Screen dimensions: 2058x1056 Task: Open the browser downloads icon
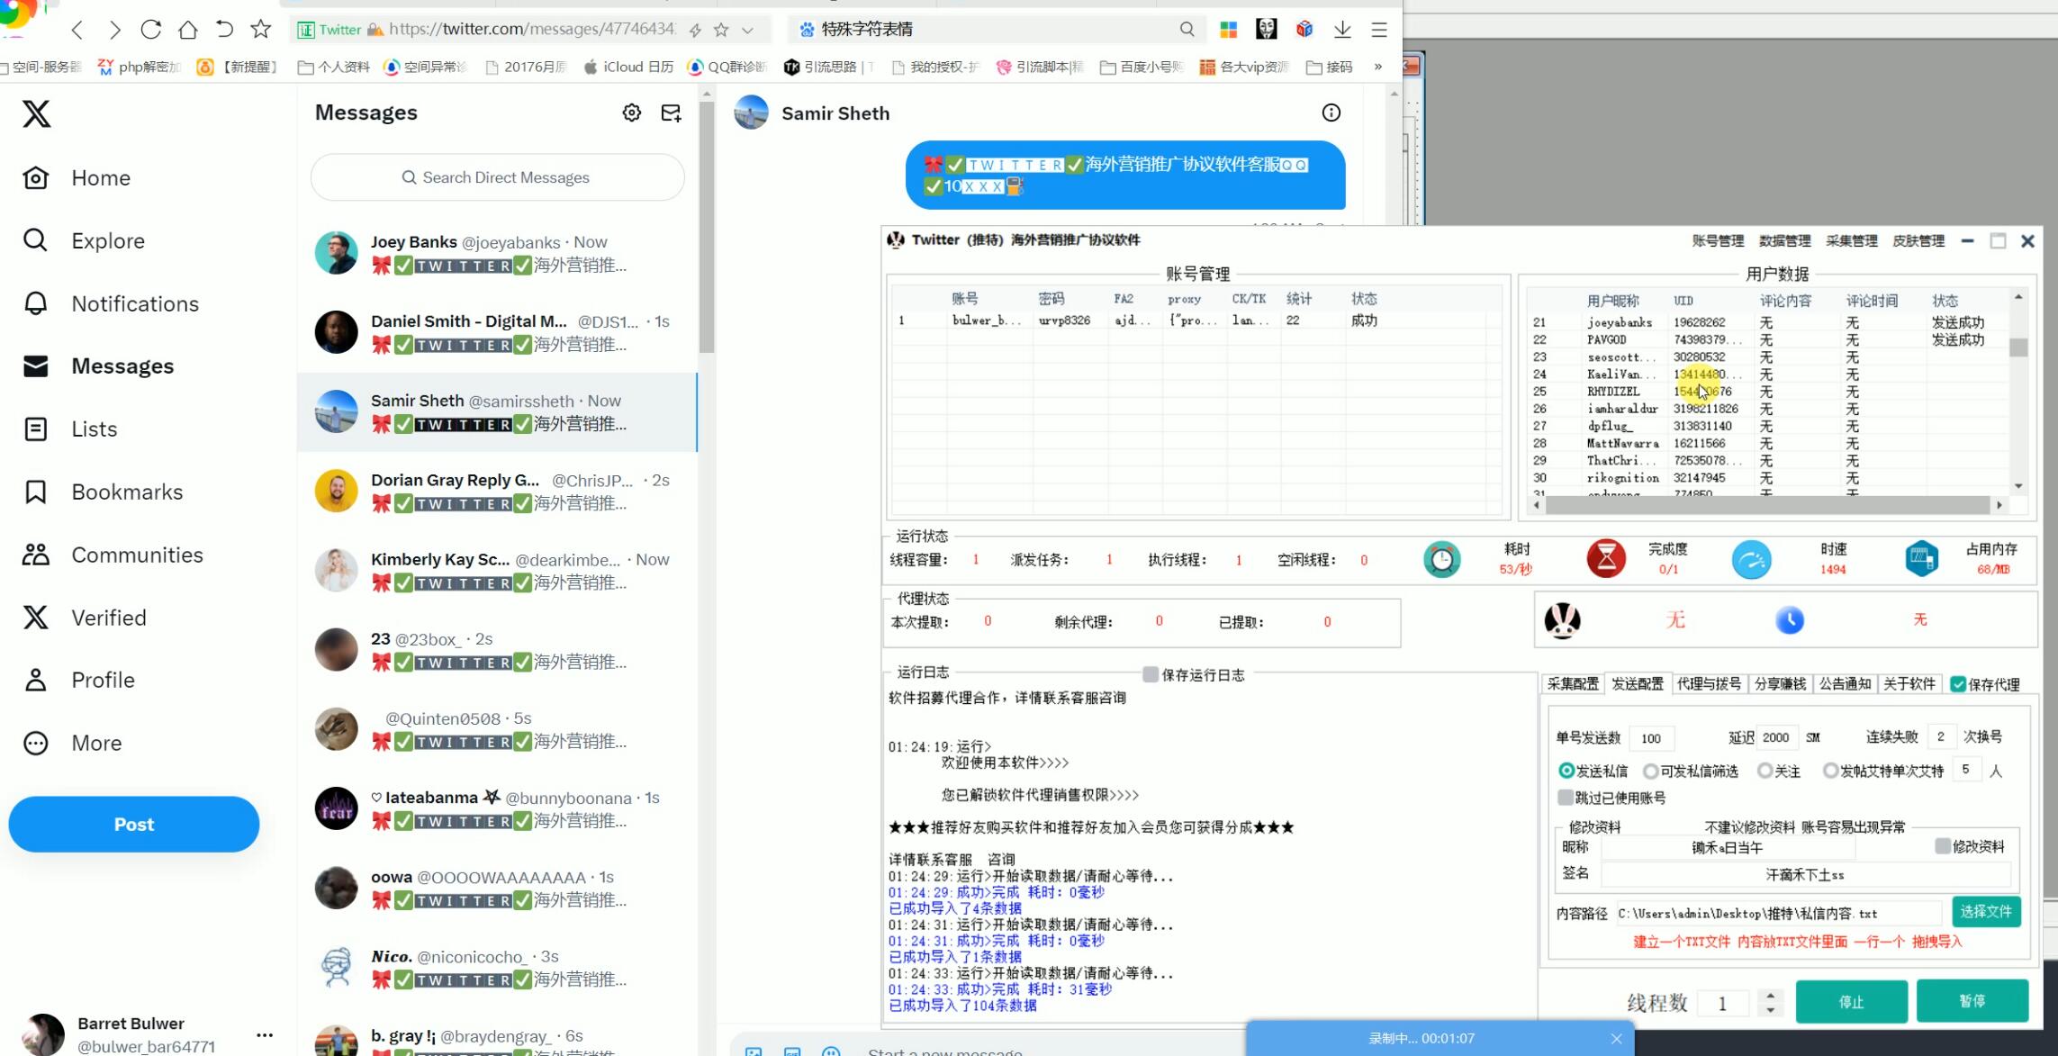point(1341,30)
